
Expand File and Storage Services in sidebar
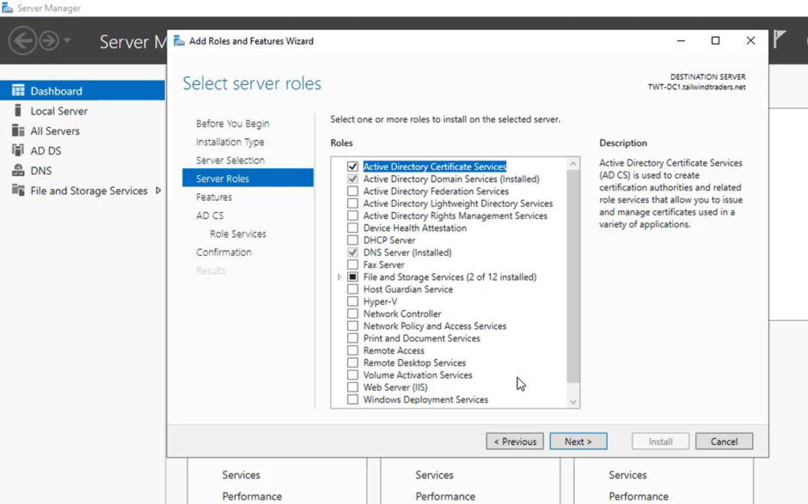pyautogui.click(x=156, y=191)
